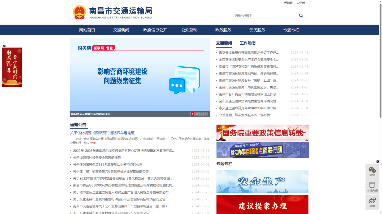
Task: Open the WeChat (微信) share icon
Action: [372, 171]
